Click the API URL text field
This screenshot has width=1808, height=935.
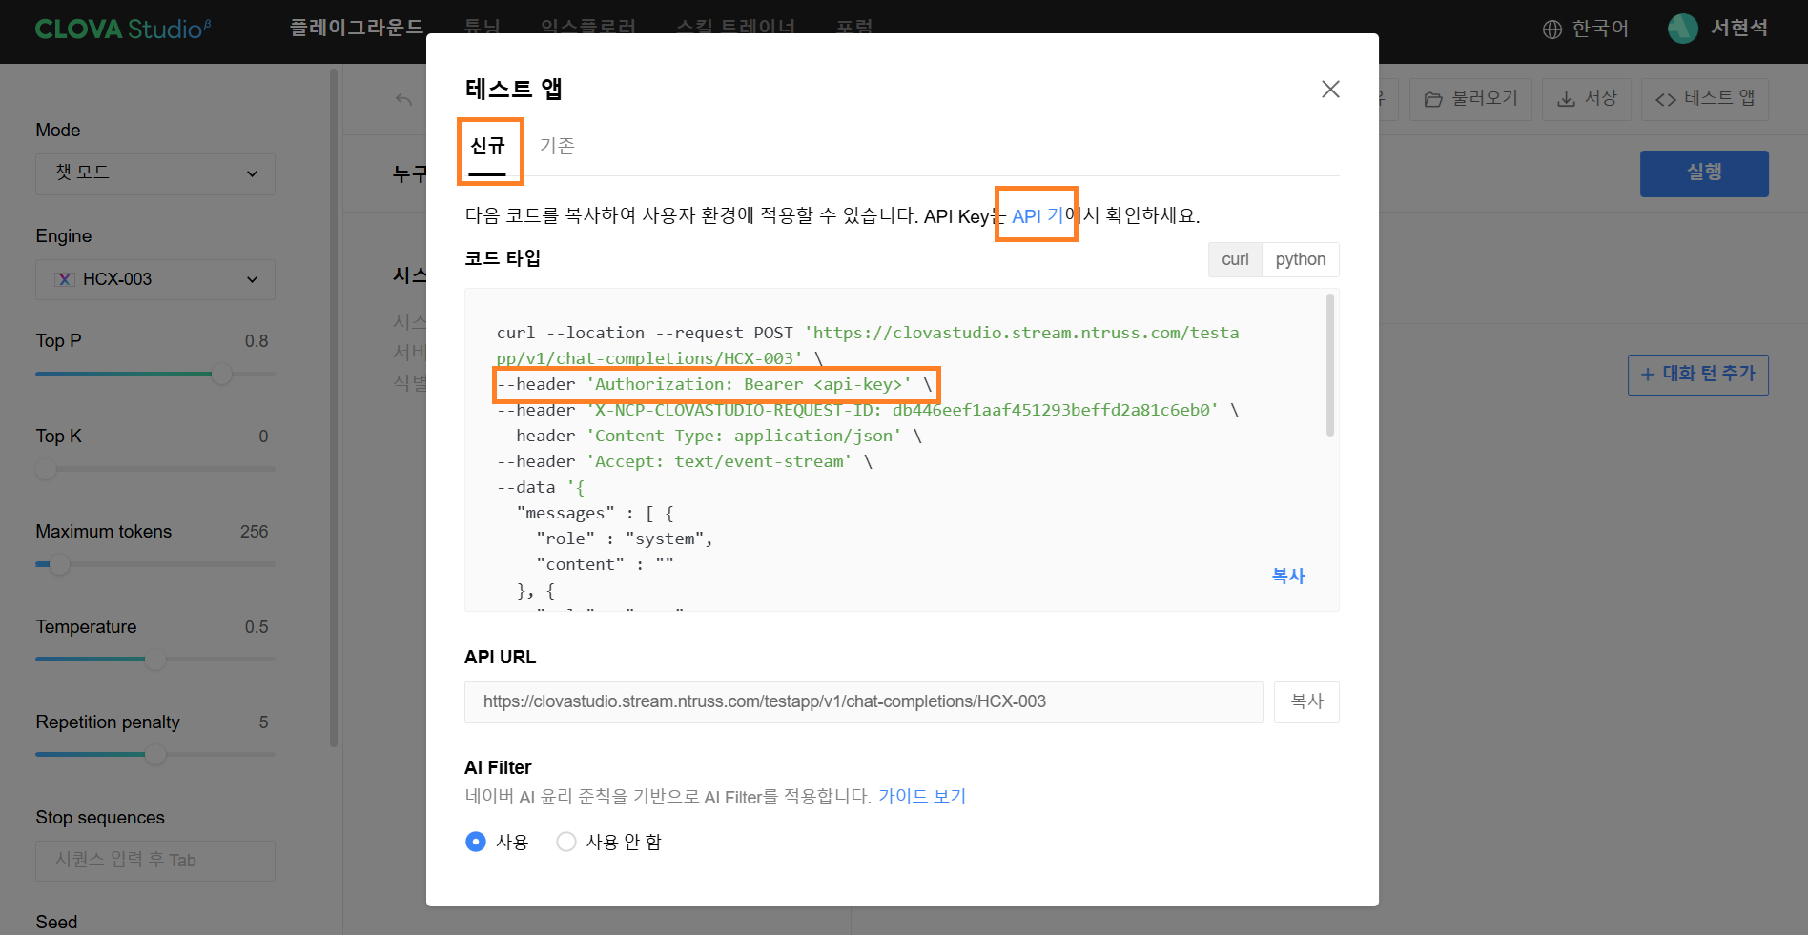863,701
